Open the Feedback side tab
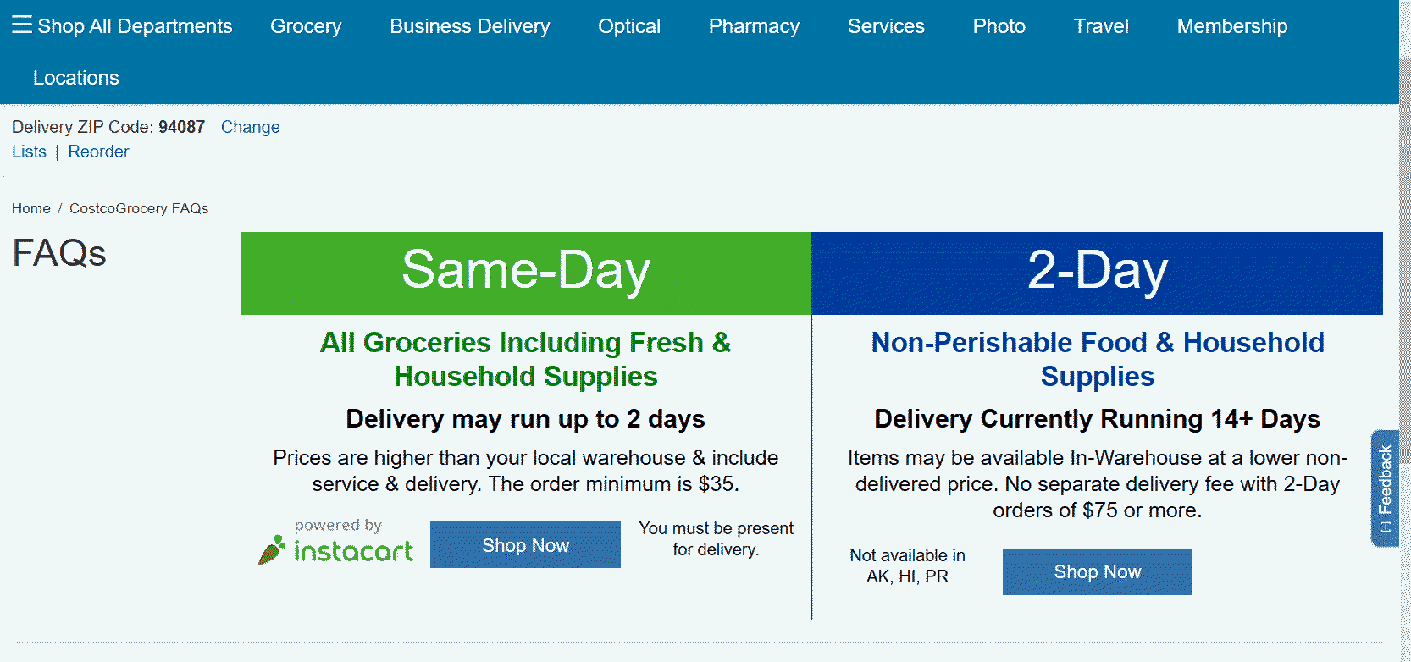The width and height of the screenshot is (1411, 662). click(x=1385, y=488)
